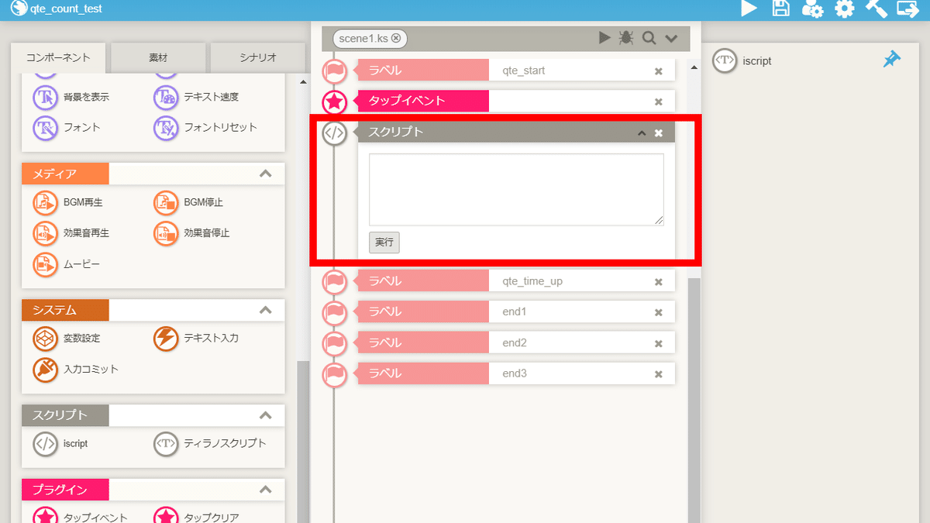Click the code icon of スクリプト block
930x523 pixels.
tap(334, 132)
